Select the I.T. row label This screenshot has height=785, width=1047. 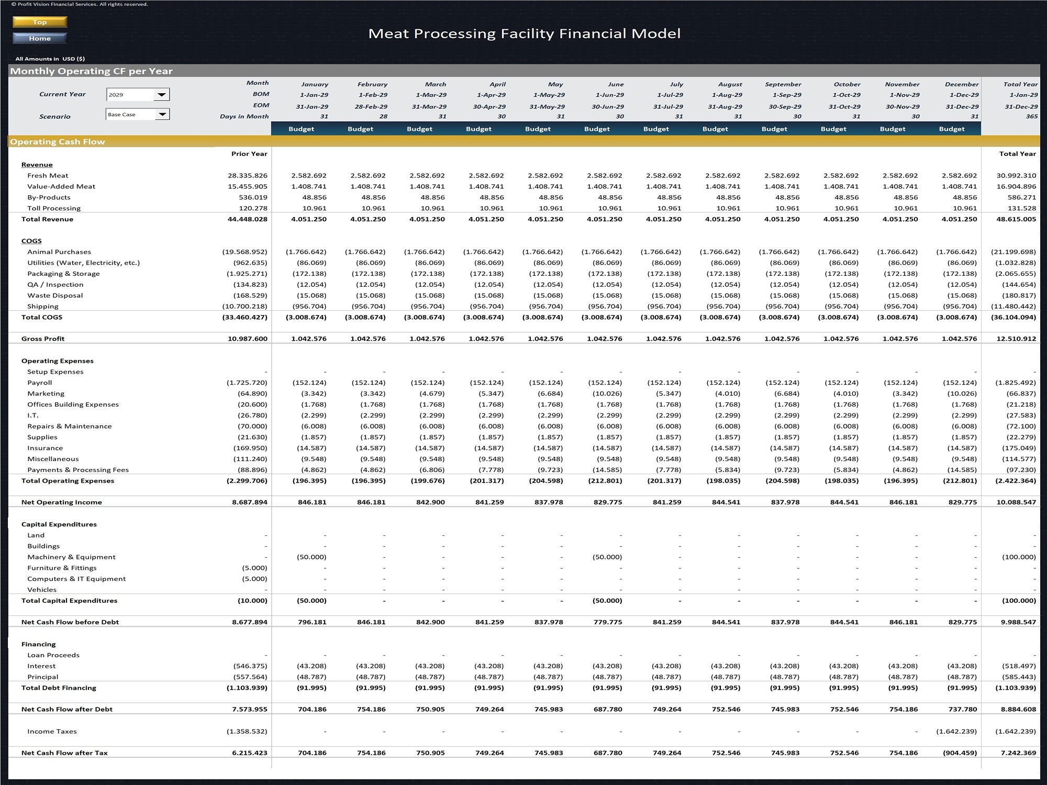tap(33, 416)
